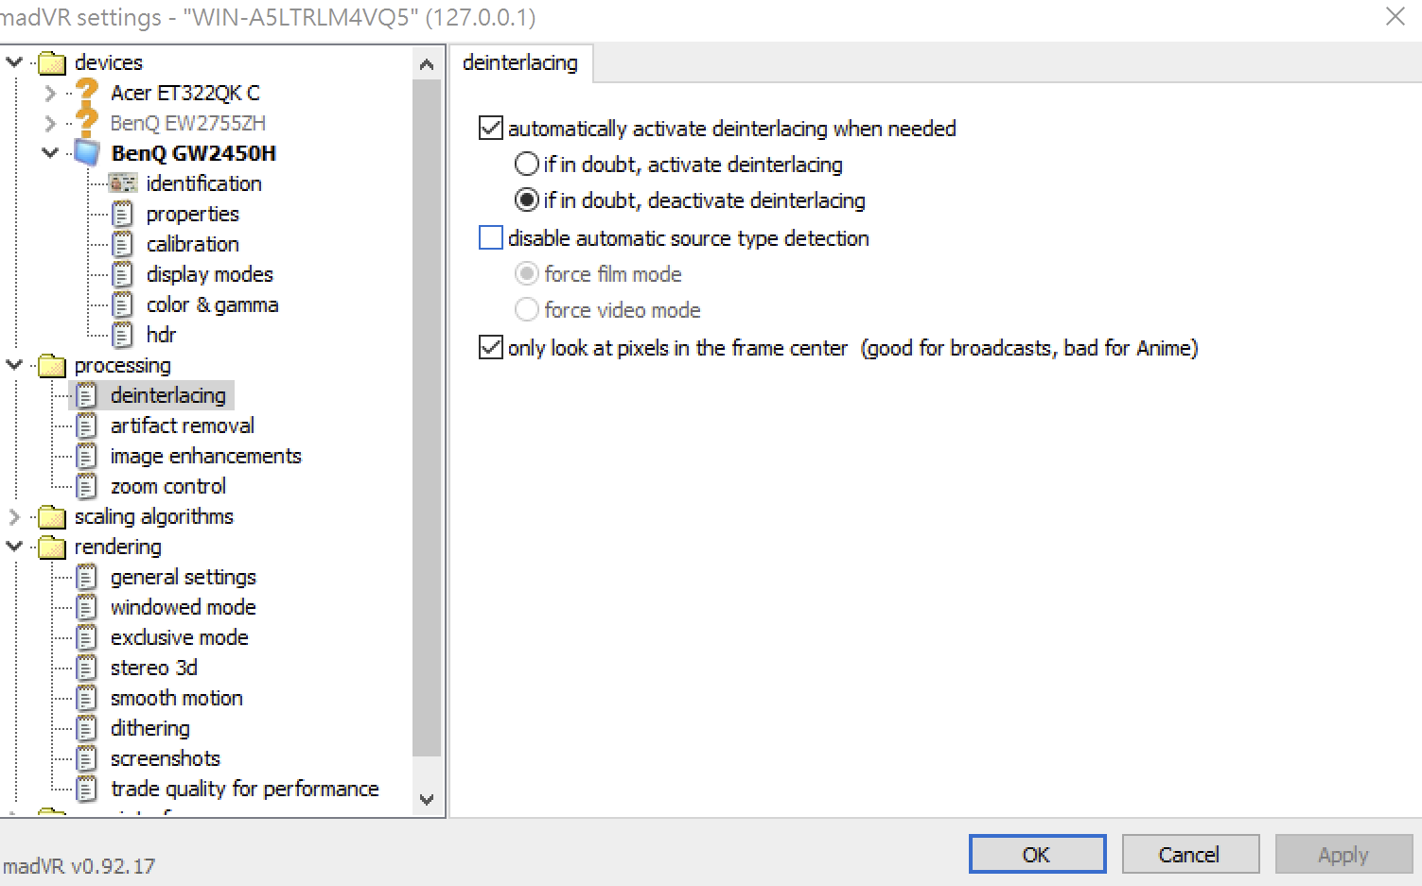Click the BenQ EW2755ZH question mark icon
Image resolution: width=1422 pixels, height=886 pixels.
pos(87,122)
